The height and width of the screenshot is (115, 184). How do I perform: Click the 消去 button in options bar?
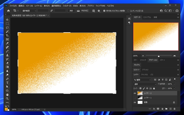71,11
